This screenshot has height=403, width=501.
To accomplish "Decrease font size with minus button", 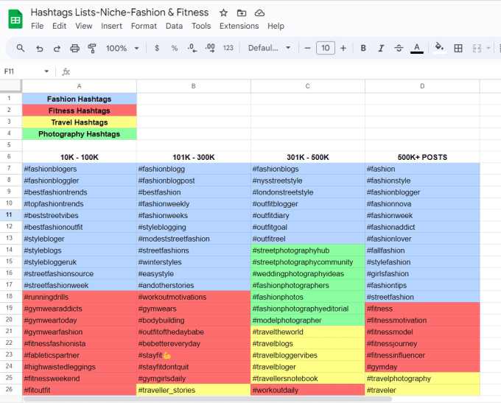I will coord(308,49).
